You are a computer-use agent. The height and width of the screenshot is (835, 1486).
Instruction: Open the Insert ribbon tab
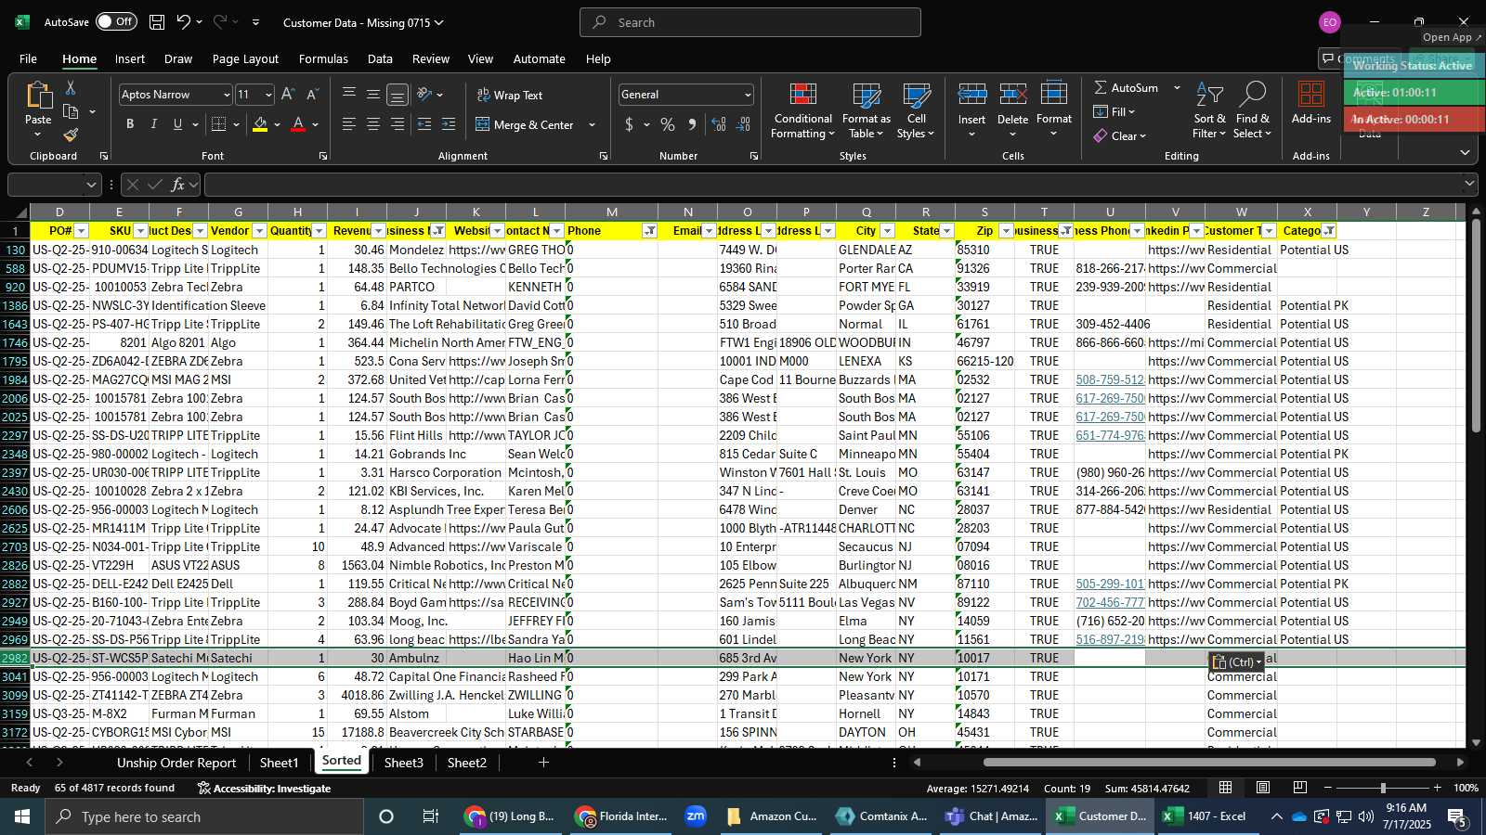pos(130,58)
